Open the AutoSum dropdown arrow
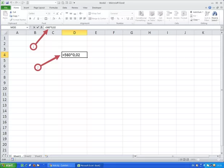 203,12
